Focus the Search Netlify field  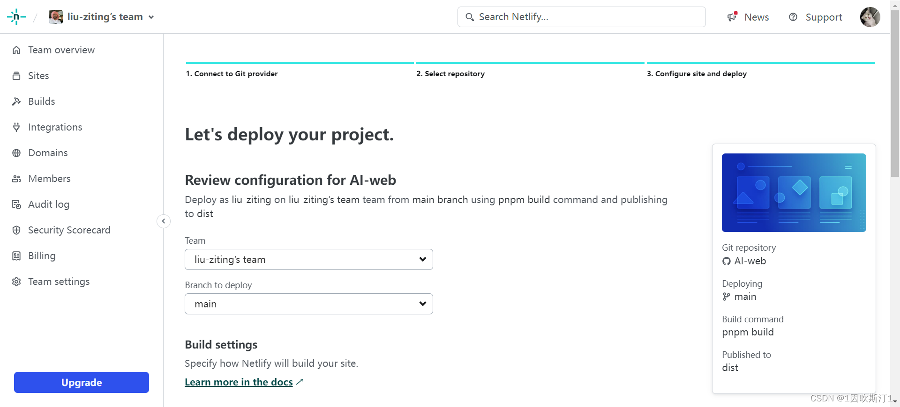click(x=581, y=17)
